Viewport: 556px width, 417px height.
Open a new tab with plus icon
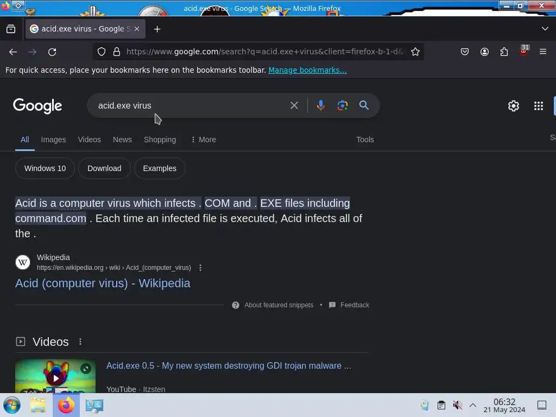click(157, 29)
